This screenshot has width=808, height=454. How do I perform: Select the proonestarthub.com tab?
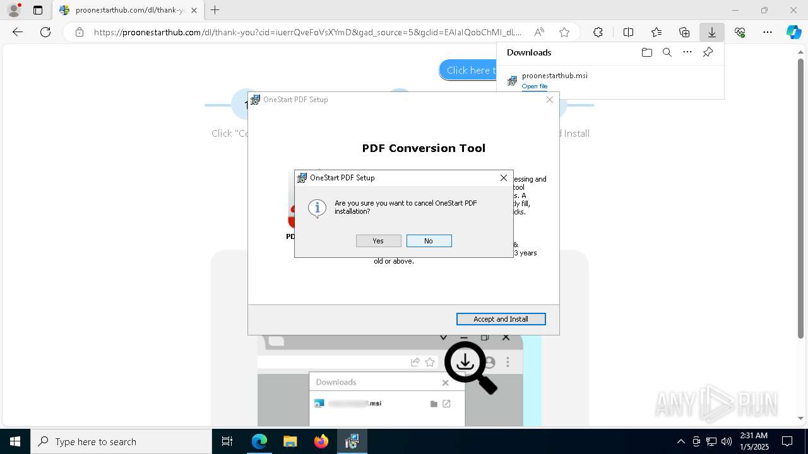[128, 10]
